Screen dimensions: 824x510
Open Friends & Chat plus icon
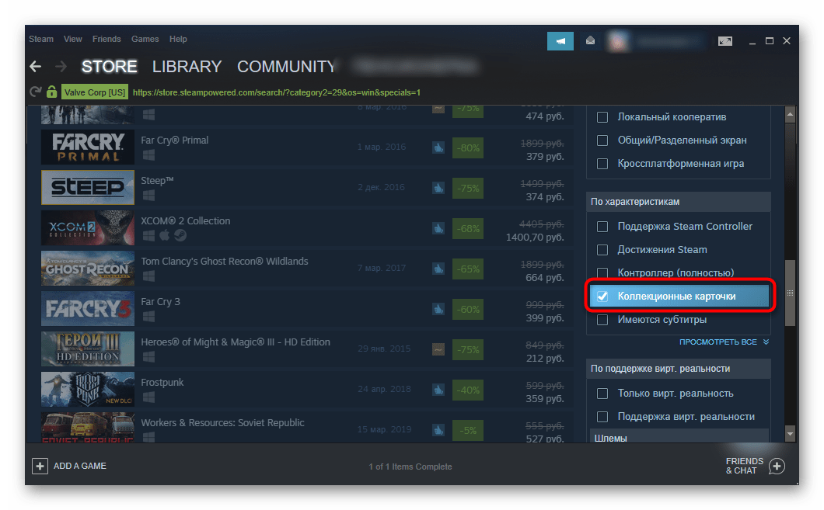(777, 466)
